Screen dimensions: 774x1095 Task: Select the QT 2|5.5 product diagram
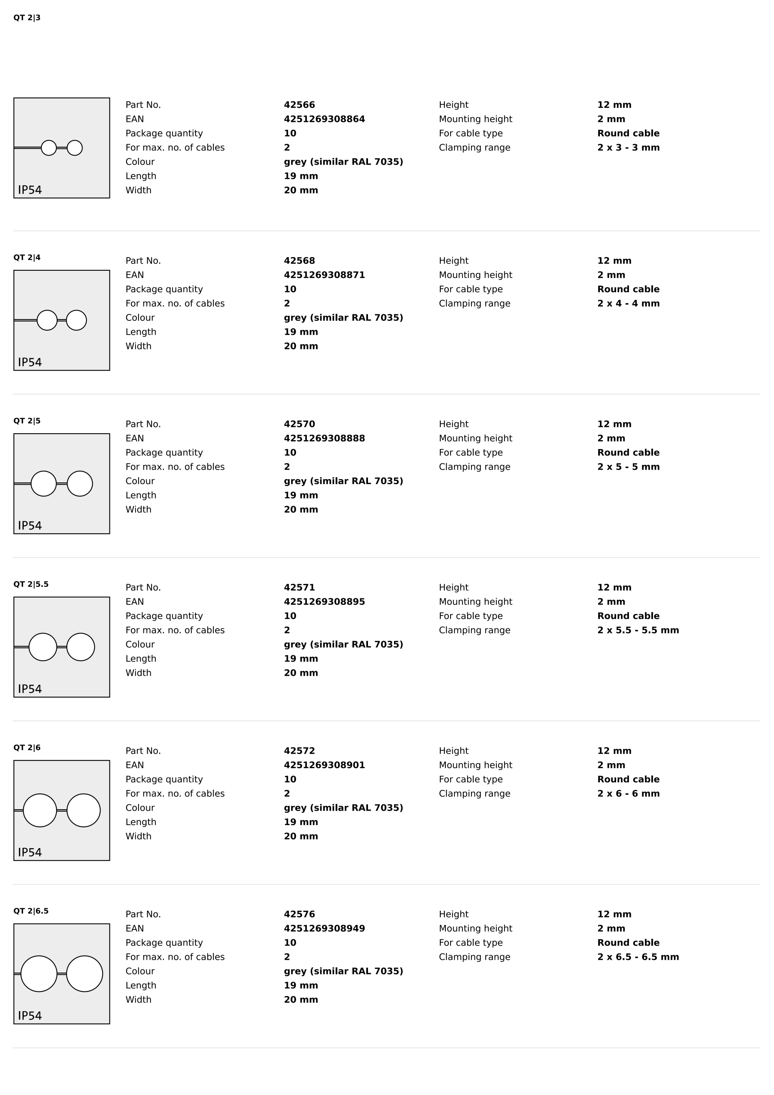62,647
